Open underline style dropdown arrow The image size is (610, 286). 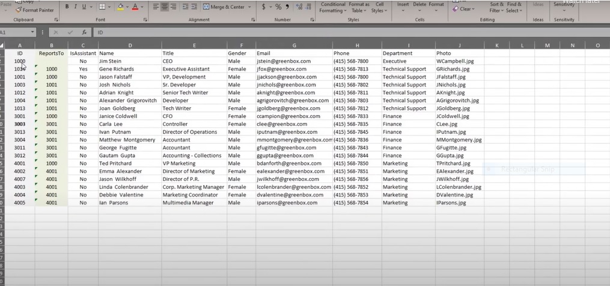click(x=91, y=7)
